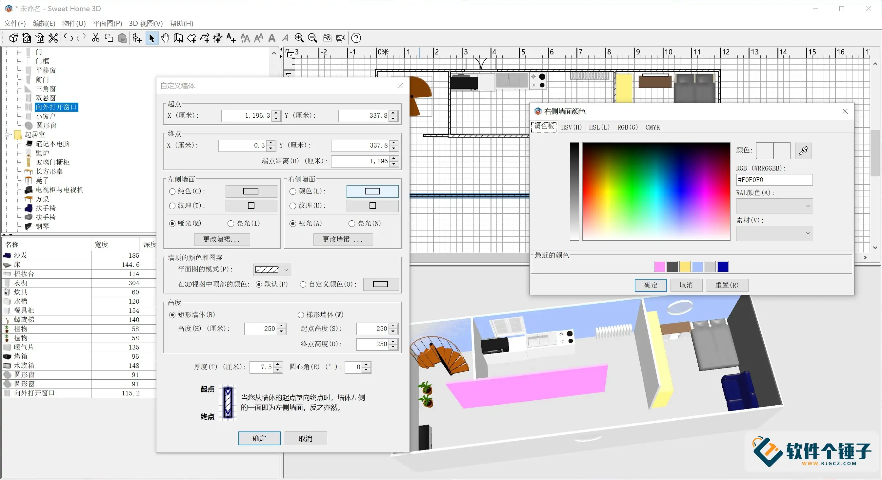Viewport: 882px width, 480px height.
Task: Switch to the HSV(H) tab
Action: click(x=571, y=127)
